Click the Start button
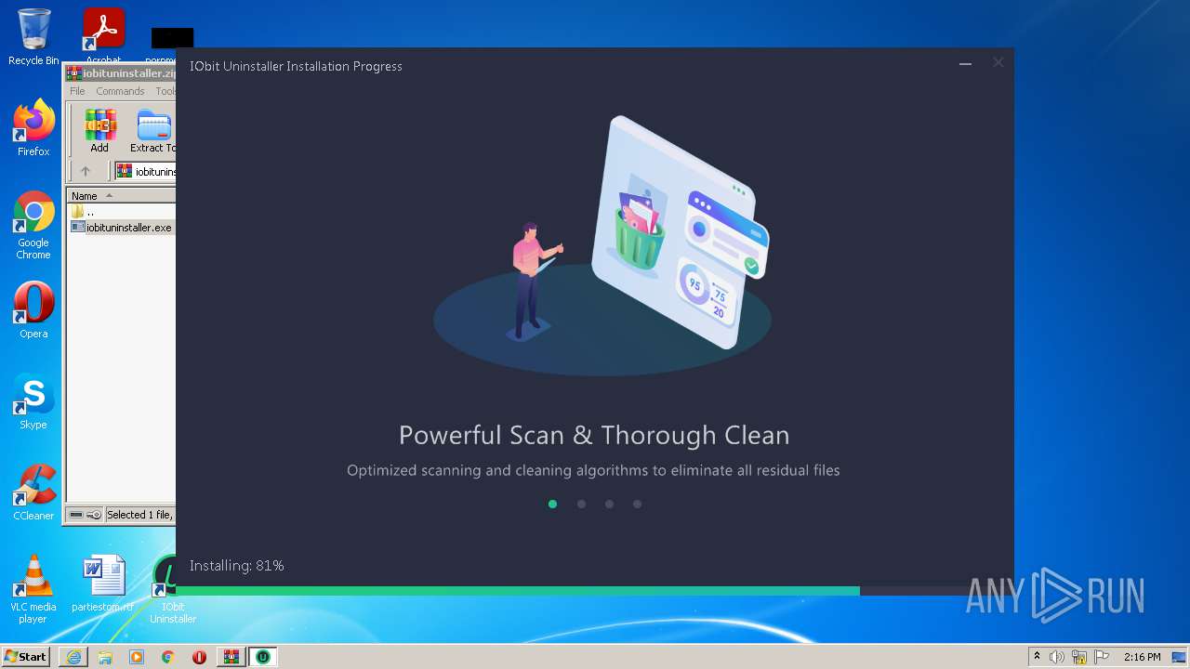The height and width of the screenshot is (669, 1190). (x=26, y=656)
